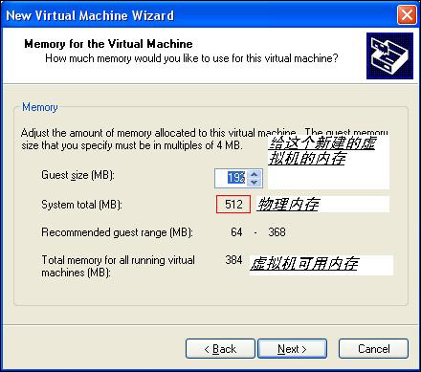The image size is (421, 372).
Task: Click the System total (MB) label
Action: [x=81, y=205]
